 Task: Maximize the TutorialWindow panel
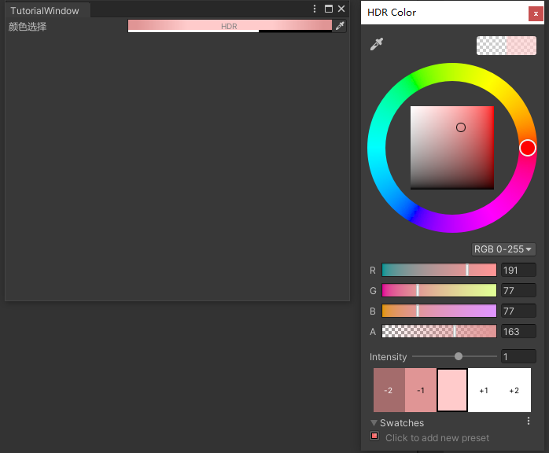[x=329, y=9]
